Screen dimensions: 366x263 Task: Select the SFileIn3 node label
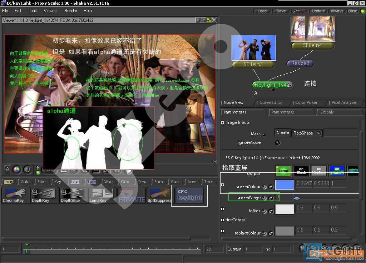click(x=253, y=64)
